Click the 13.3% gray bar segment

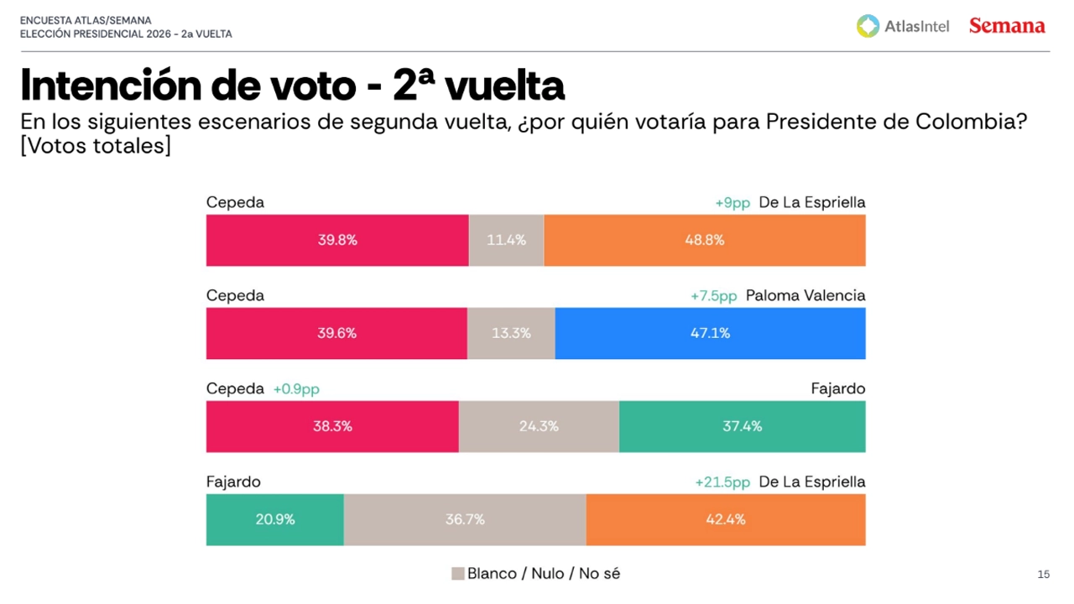(x=511, y=333)
